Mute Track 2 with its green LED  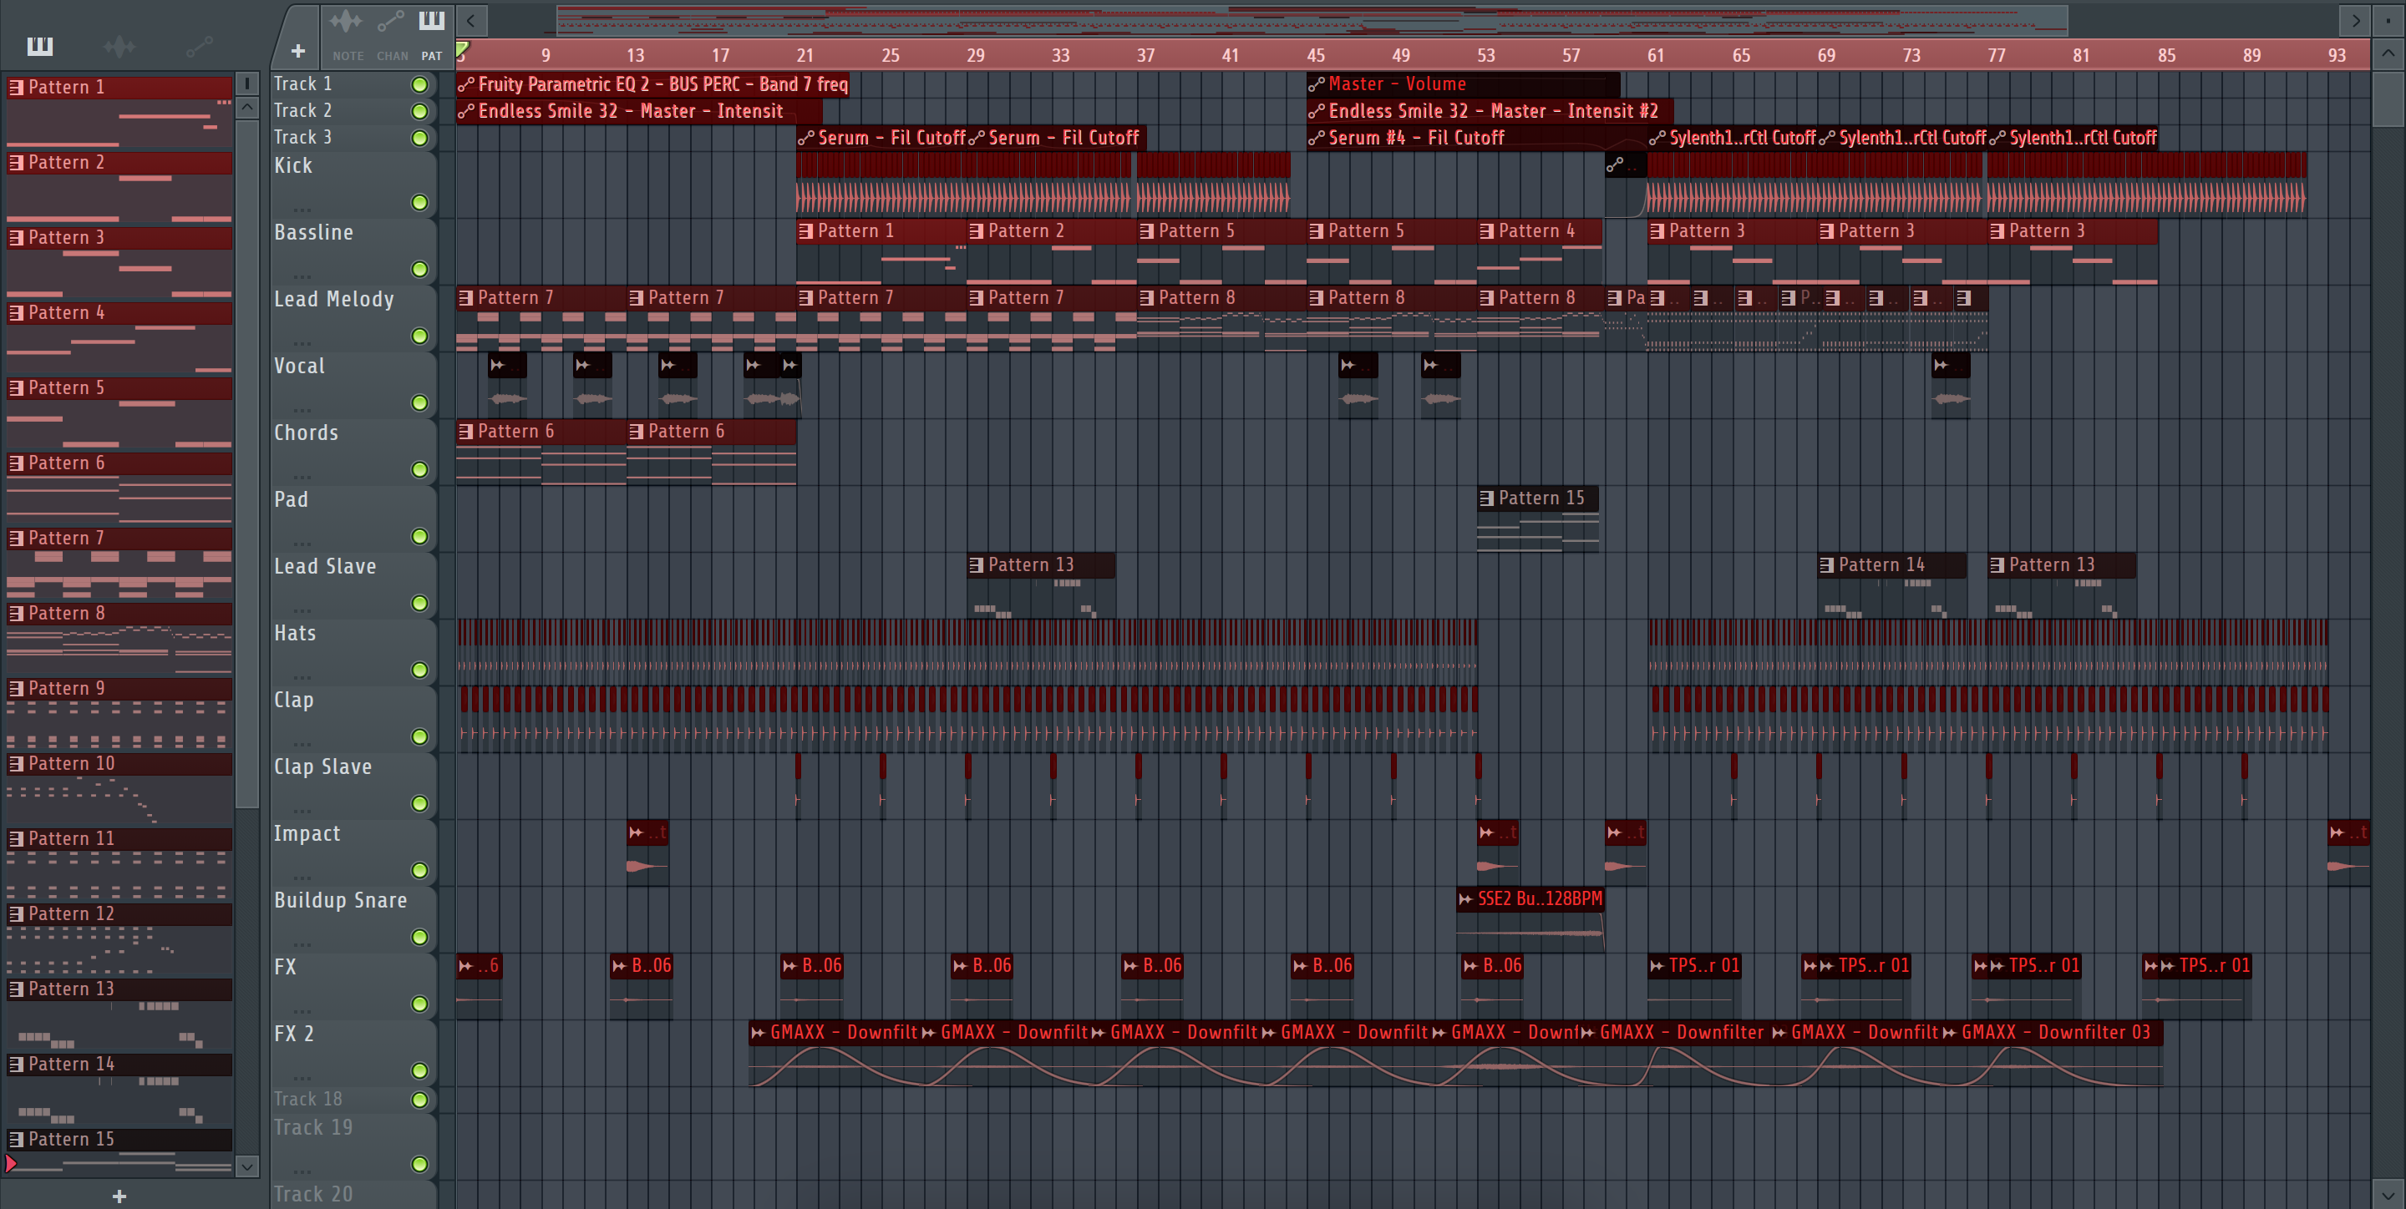(x=420, y=112)
